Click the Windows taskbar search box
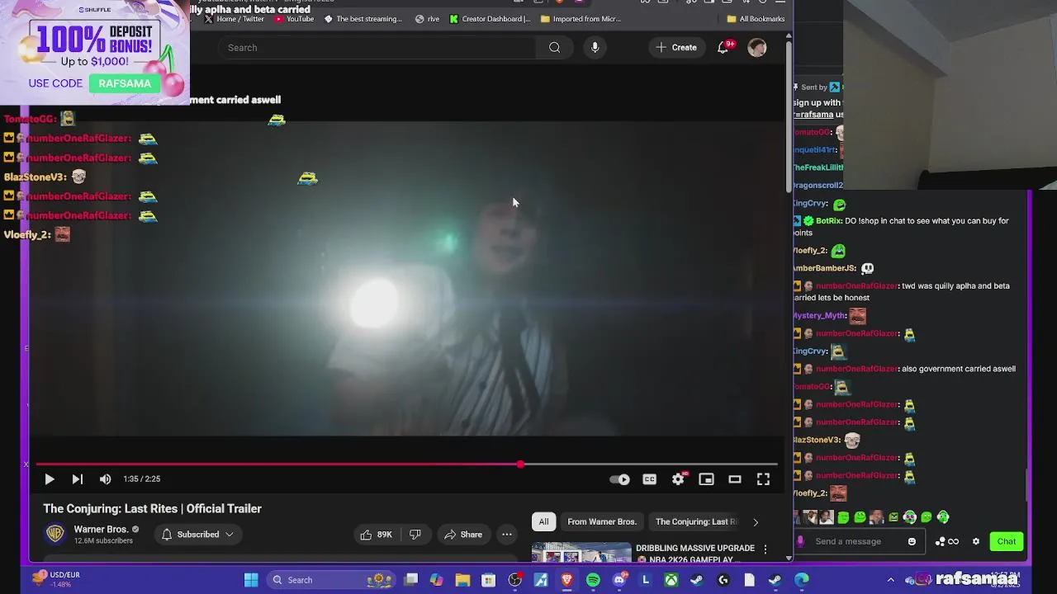 (x=331, y=580)
